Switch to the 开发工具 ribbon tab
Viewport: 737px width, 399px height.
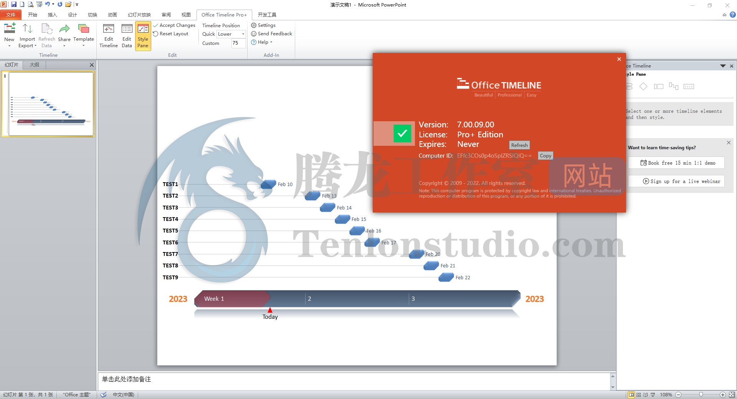267,15
